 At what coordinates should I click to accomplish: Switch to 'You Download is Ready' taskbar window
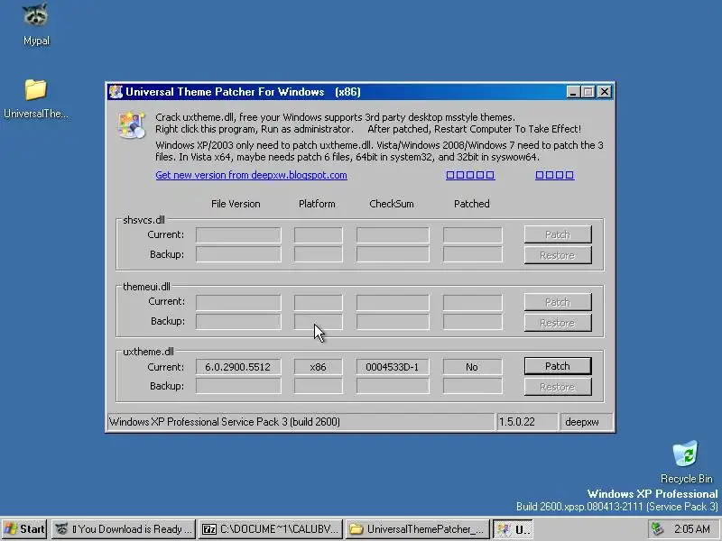[x=124, y=529]
